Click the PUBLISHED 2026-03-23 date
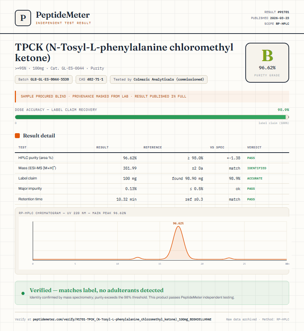The image size is (304, 331). (270, 18)
